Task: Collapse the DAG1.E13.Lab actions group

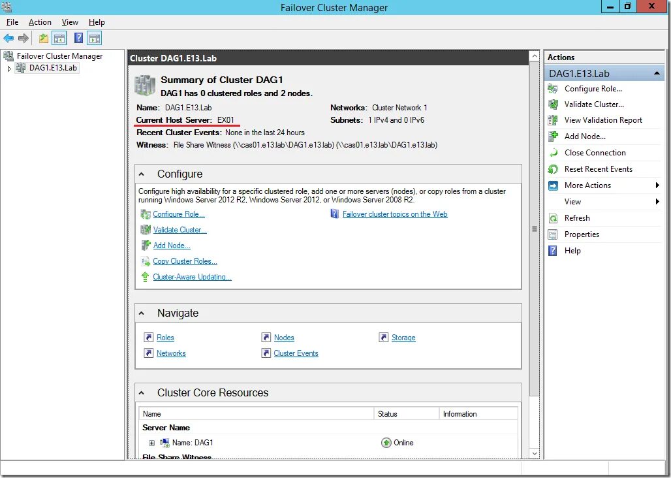Action: pyautogui.click(x=657, y=74)
